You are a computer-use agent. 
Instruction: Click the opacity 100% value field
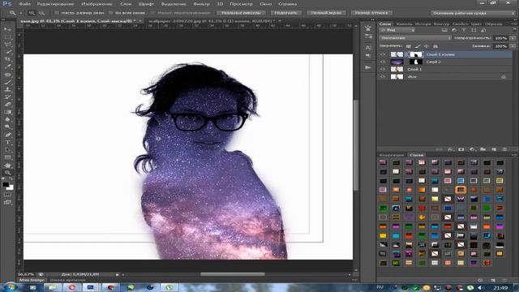[x=501, y=38]
